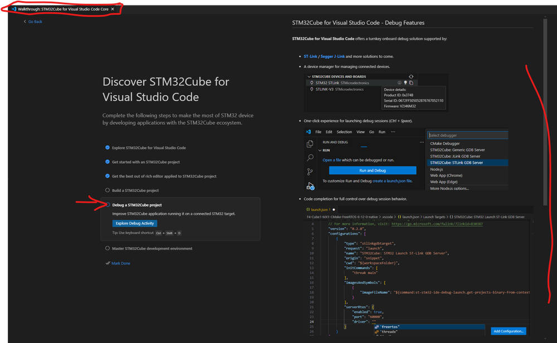
Task: Click the lightbulb icon on the STM32 STLink row
Action: (405, 82)
